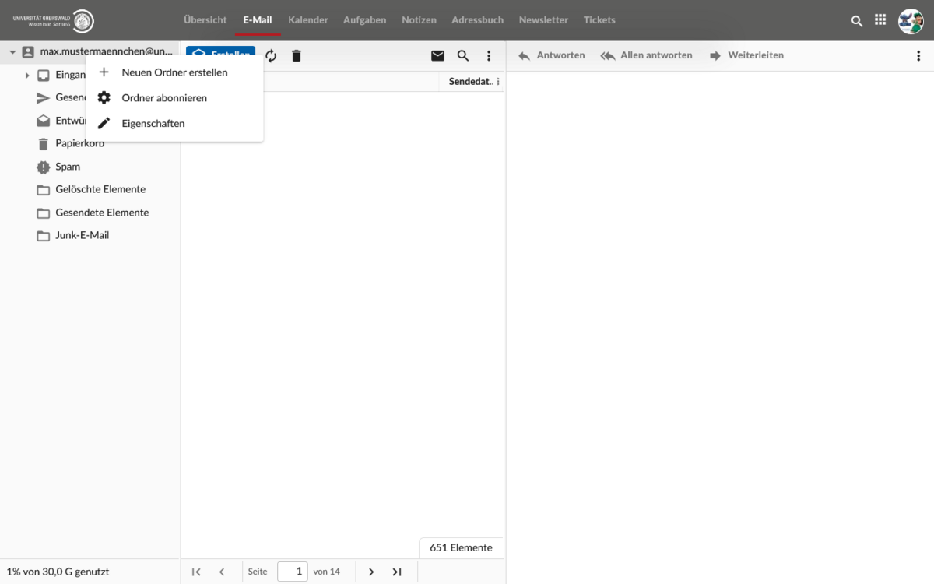Go to the last page of mails
The image size is (934, 584).
397,572
